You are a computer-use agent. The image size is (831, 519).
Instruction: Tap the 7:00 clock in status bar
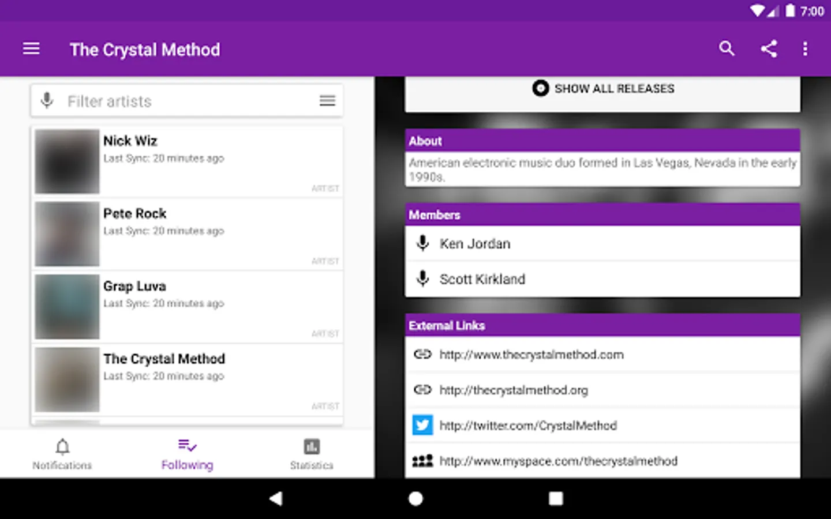pos(812,12)
